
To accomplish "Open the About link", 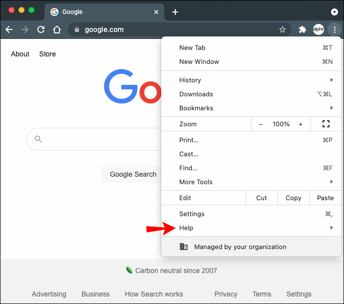I will point(20,54).
